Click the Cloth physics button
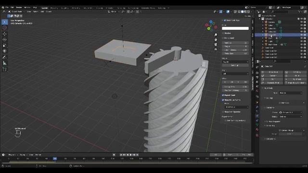308x173 pixels. tap(272, 79)
